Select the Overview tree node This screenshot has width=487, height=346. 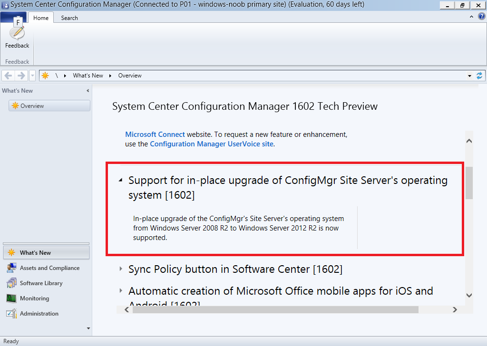pyautogui.click(x=49, y=106)
